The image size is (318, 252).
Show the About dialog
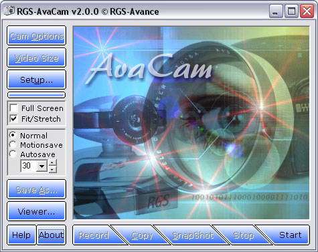tap(52, 235)
